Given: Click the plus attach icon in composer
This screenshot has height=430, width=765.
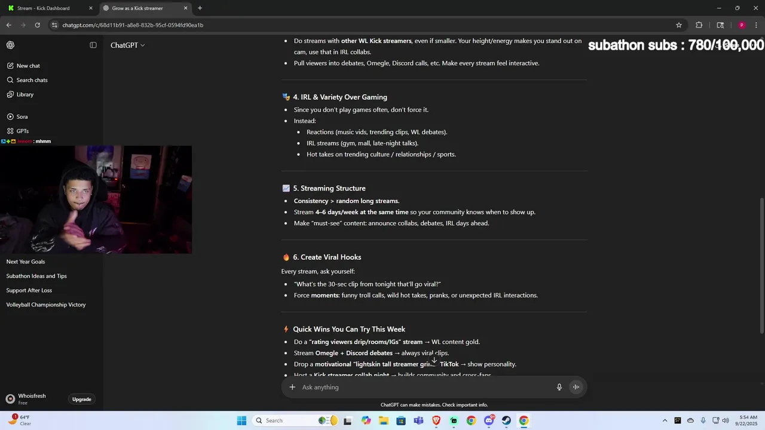Looking at the screenshot, I should click(292, 387).
